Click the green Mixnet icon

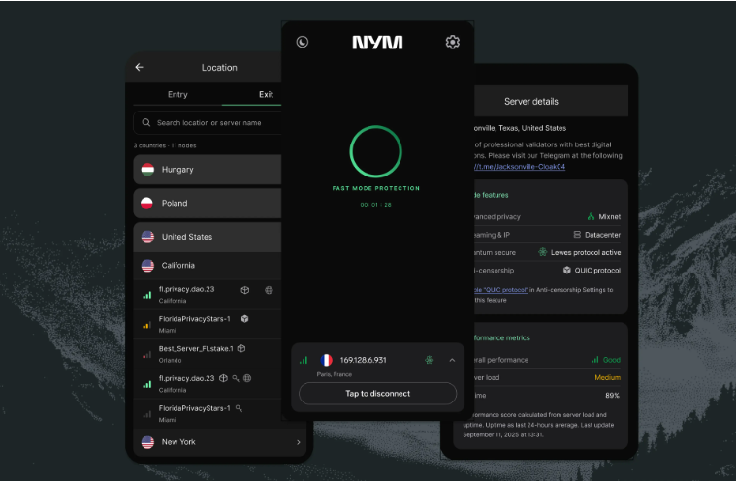(x=591, y=216)
